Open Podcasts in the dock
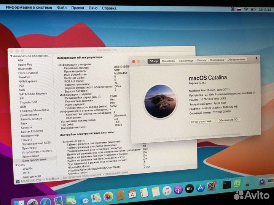Screen dimensions: 274x205 [178, 189]
